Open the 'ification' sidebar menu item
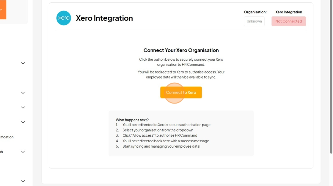The image size is (333, 186). coord(7,137)
